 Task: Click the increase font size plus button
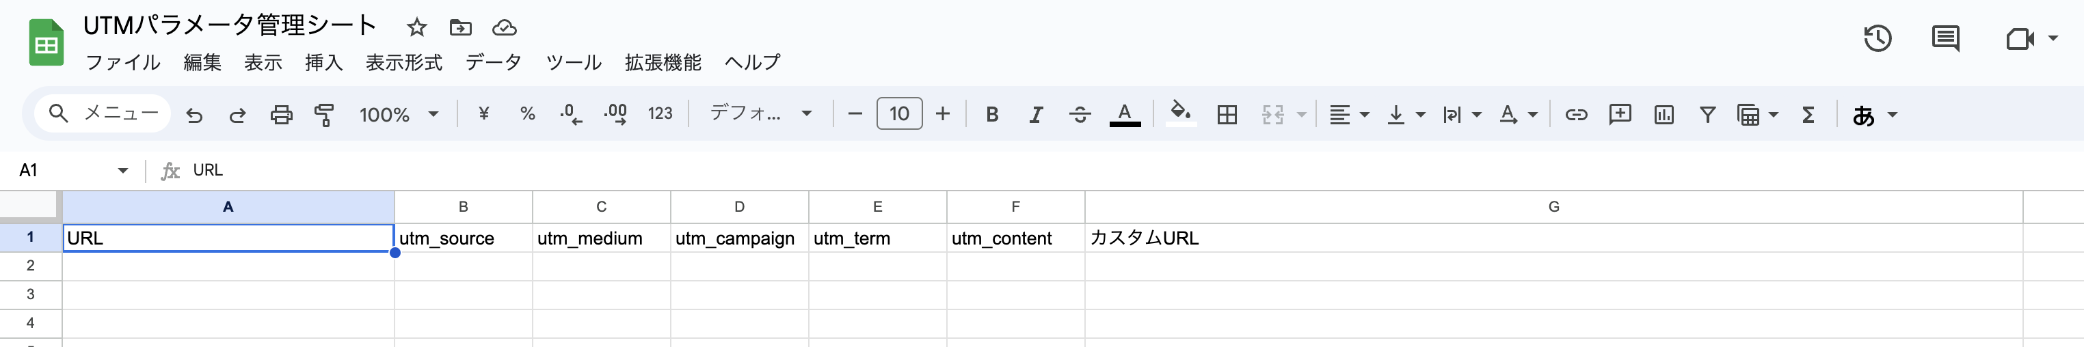[x=942, y=115]
